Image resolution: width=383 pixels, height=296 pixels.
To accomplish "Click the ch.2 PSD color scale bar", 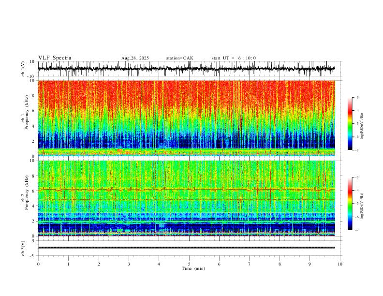I will 350,204.
